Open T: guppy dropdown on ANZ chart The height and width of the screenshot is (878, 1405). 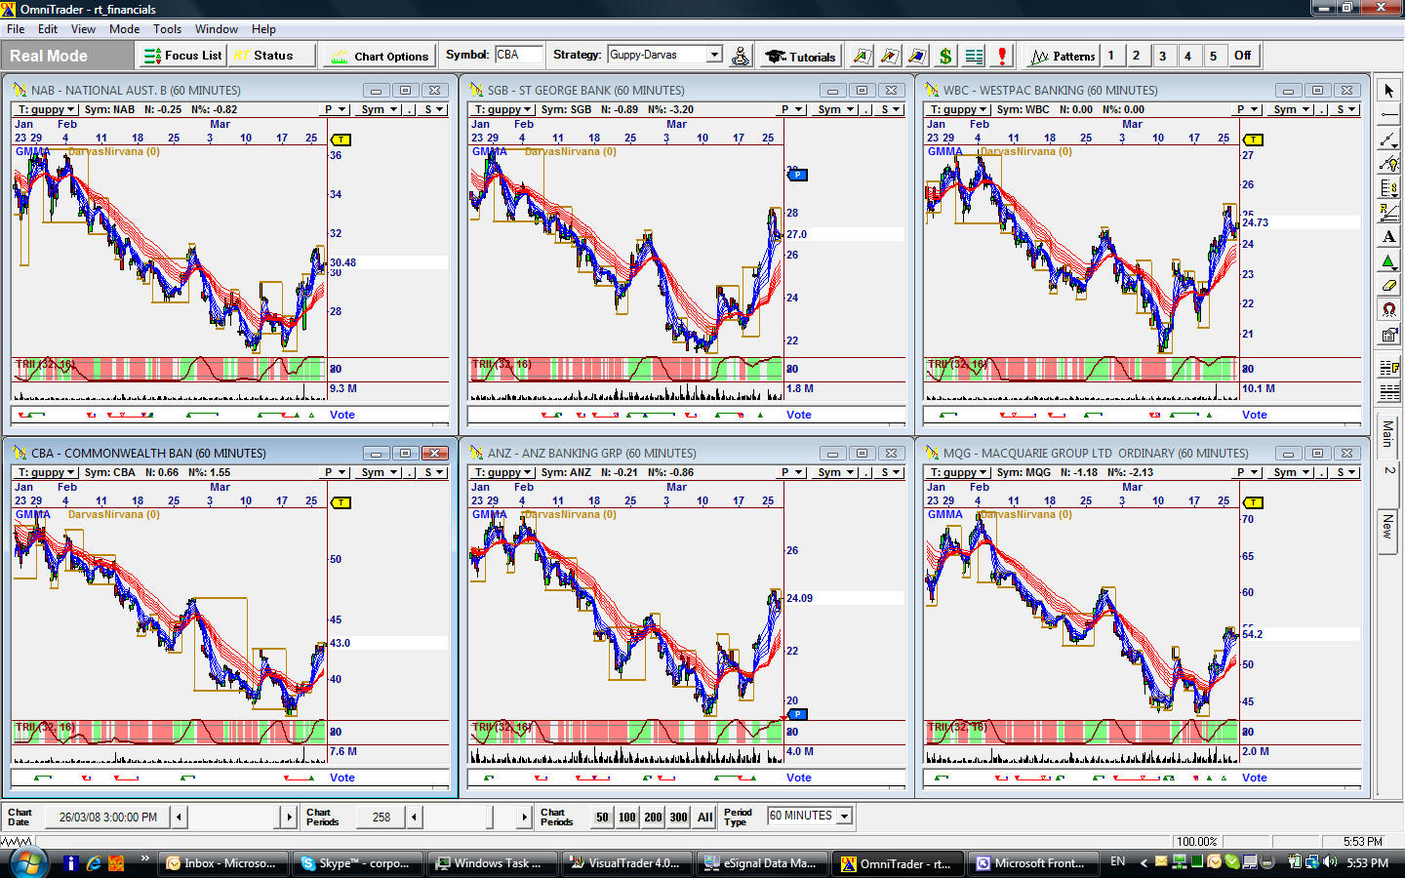[x=502, y=472]
